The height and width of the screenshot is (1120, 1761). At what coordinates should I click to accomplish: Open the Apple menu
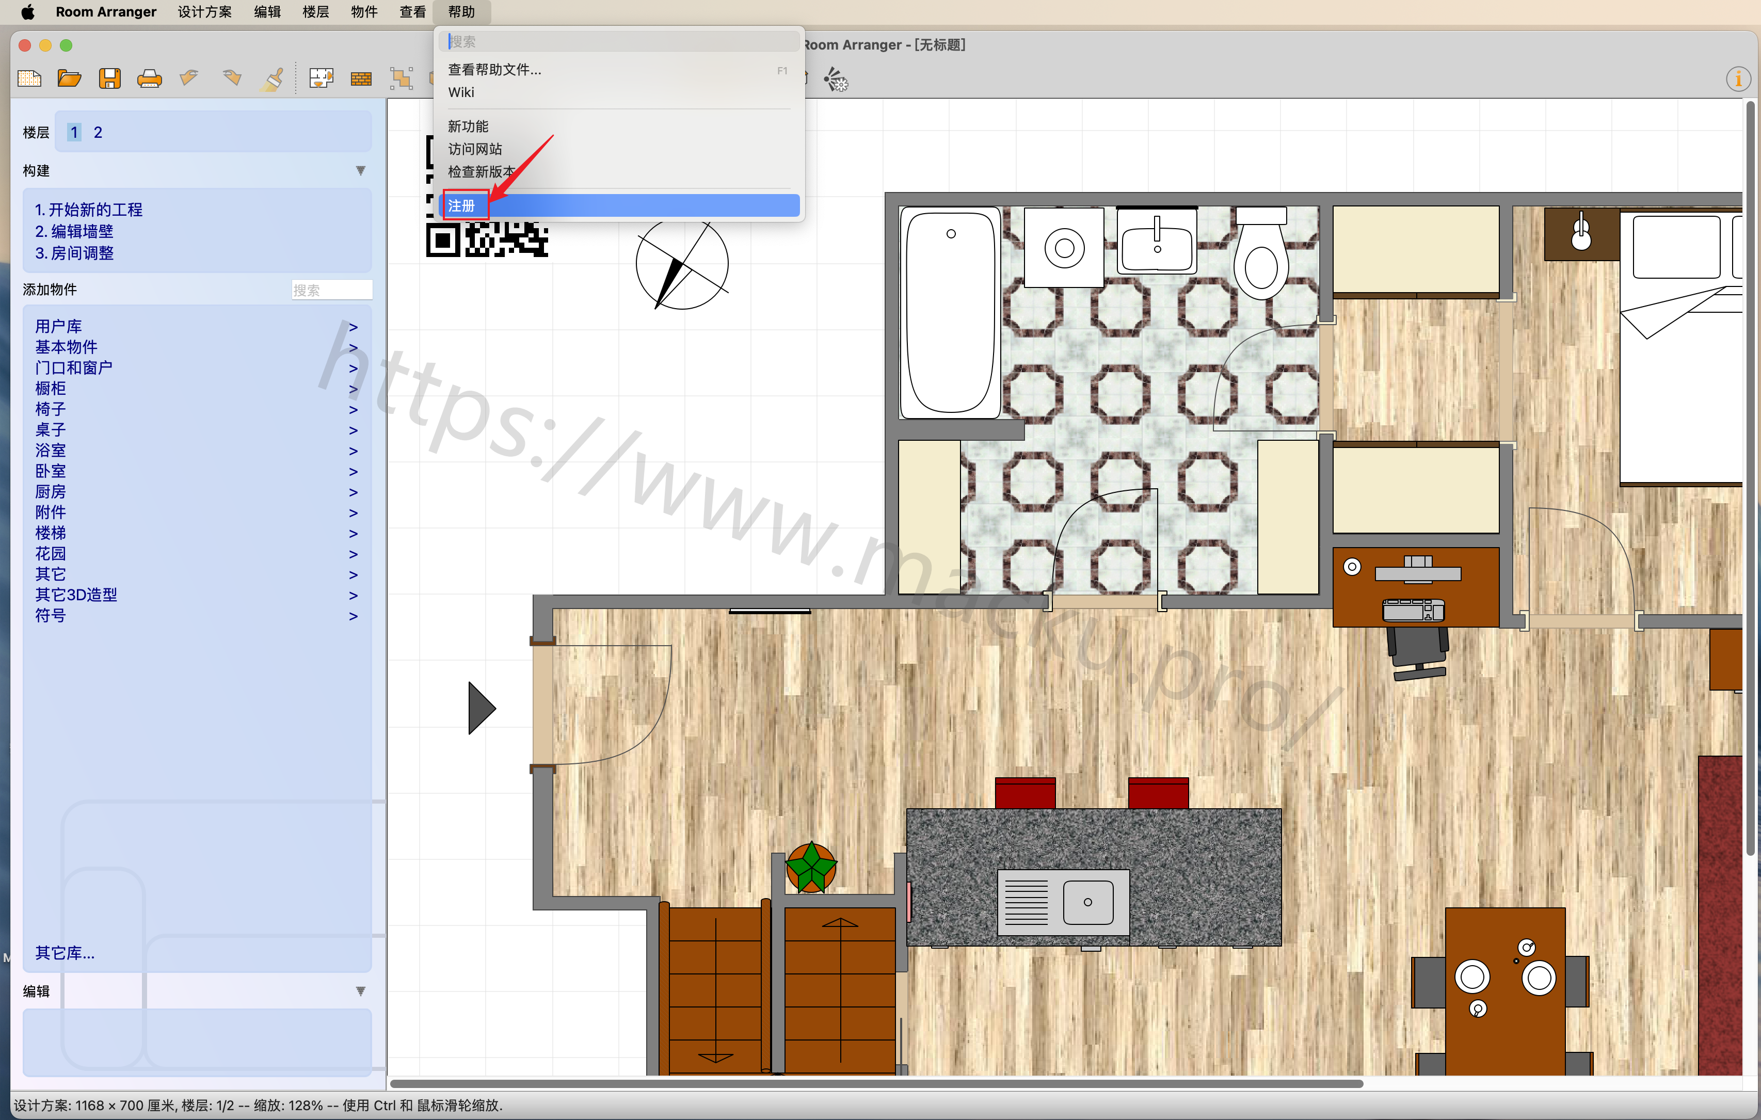[27, 12]
